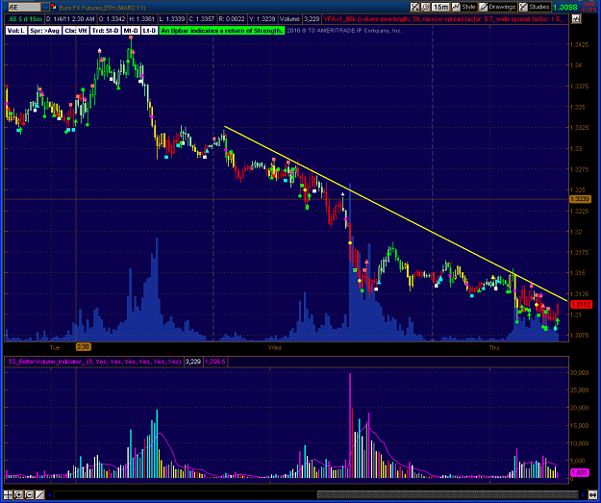601x503 pixels.
Task: Open the symbol selector dropdown arrow
Action: pyautogui.click(x=45, y=7)
